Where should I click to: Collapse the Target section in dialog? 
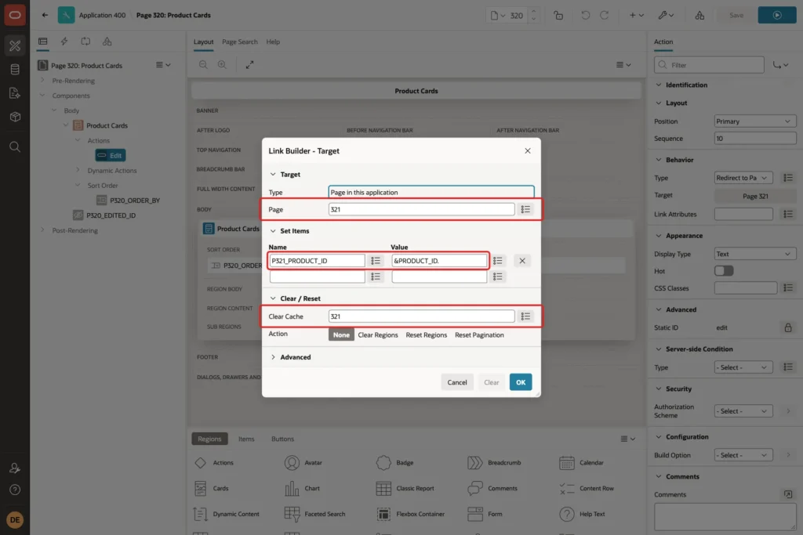pyautogui.click(x=273, y=175)
